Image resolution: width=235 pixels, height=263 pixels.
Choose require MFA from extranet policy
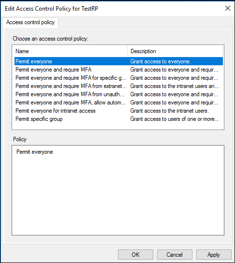pyautogui.click(x=118, y=86)
